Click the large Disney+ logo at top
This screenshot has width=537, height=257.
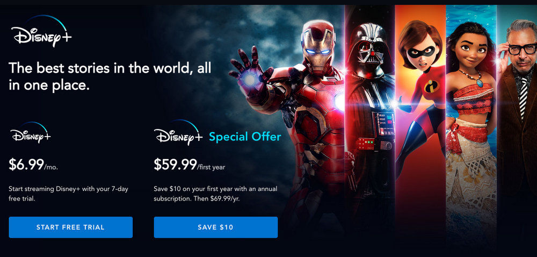(41, 31)
